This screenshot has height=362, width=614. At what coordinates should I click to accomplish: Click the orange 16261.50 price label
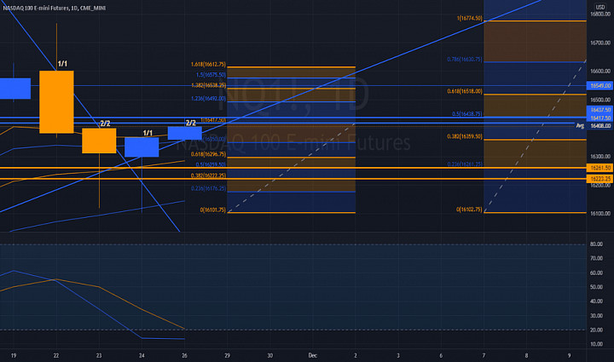[x=600, y=168]
